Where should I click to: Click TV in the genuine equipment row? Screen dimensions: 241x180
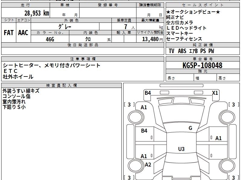click(x=171, y=51)
